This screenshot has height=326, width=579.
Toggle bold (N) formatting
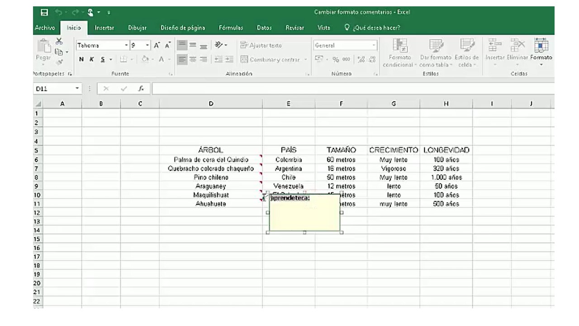(81, 59)
